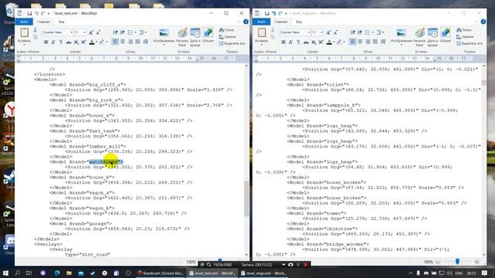Click Redo in level_test.xml quick access toolbar
The image size is (495, 278).
pos(43,13)
